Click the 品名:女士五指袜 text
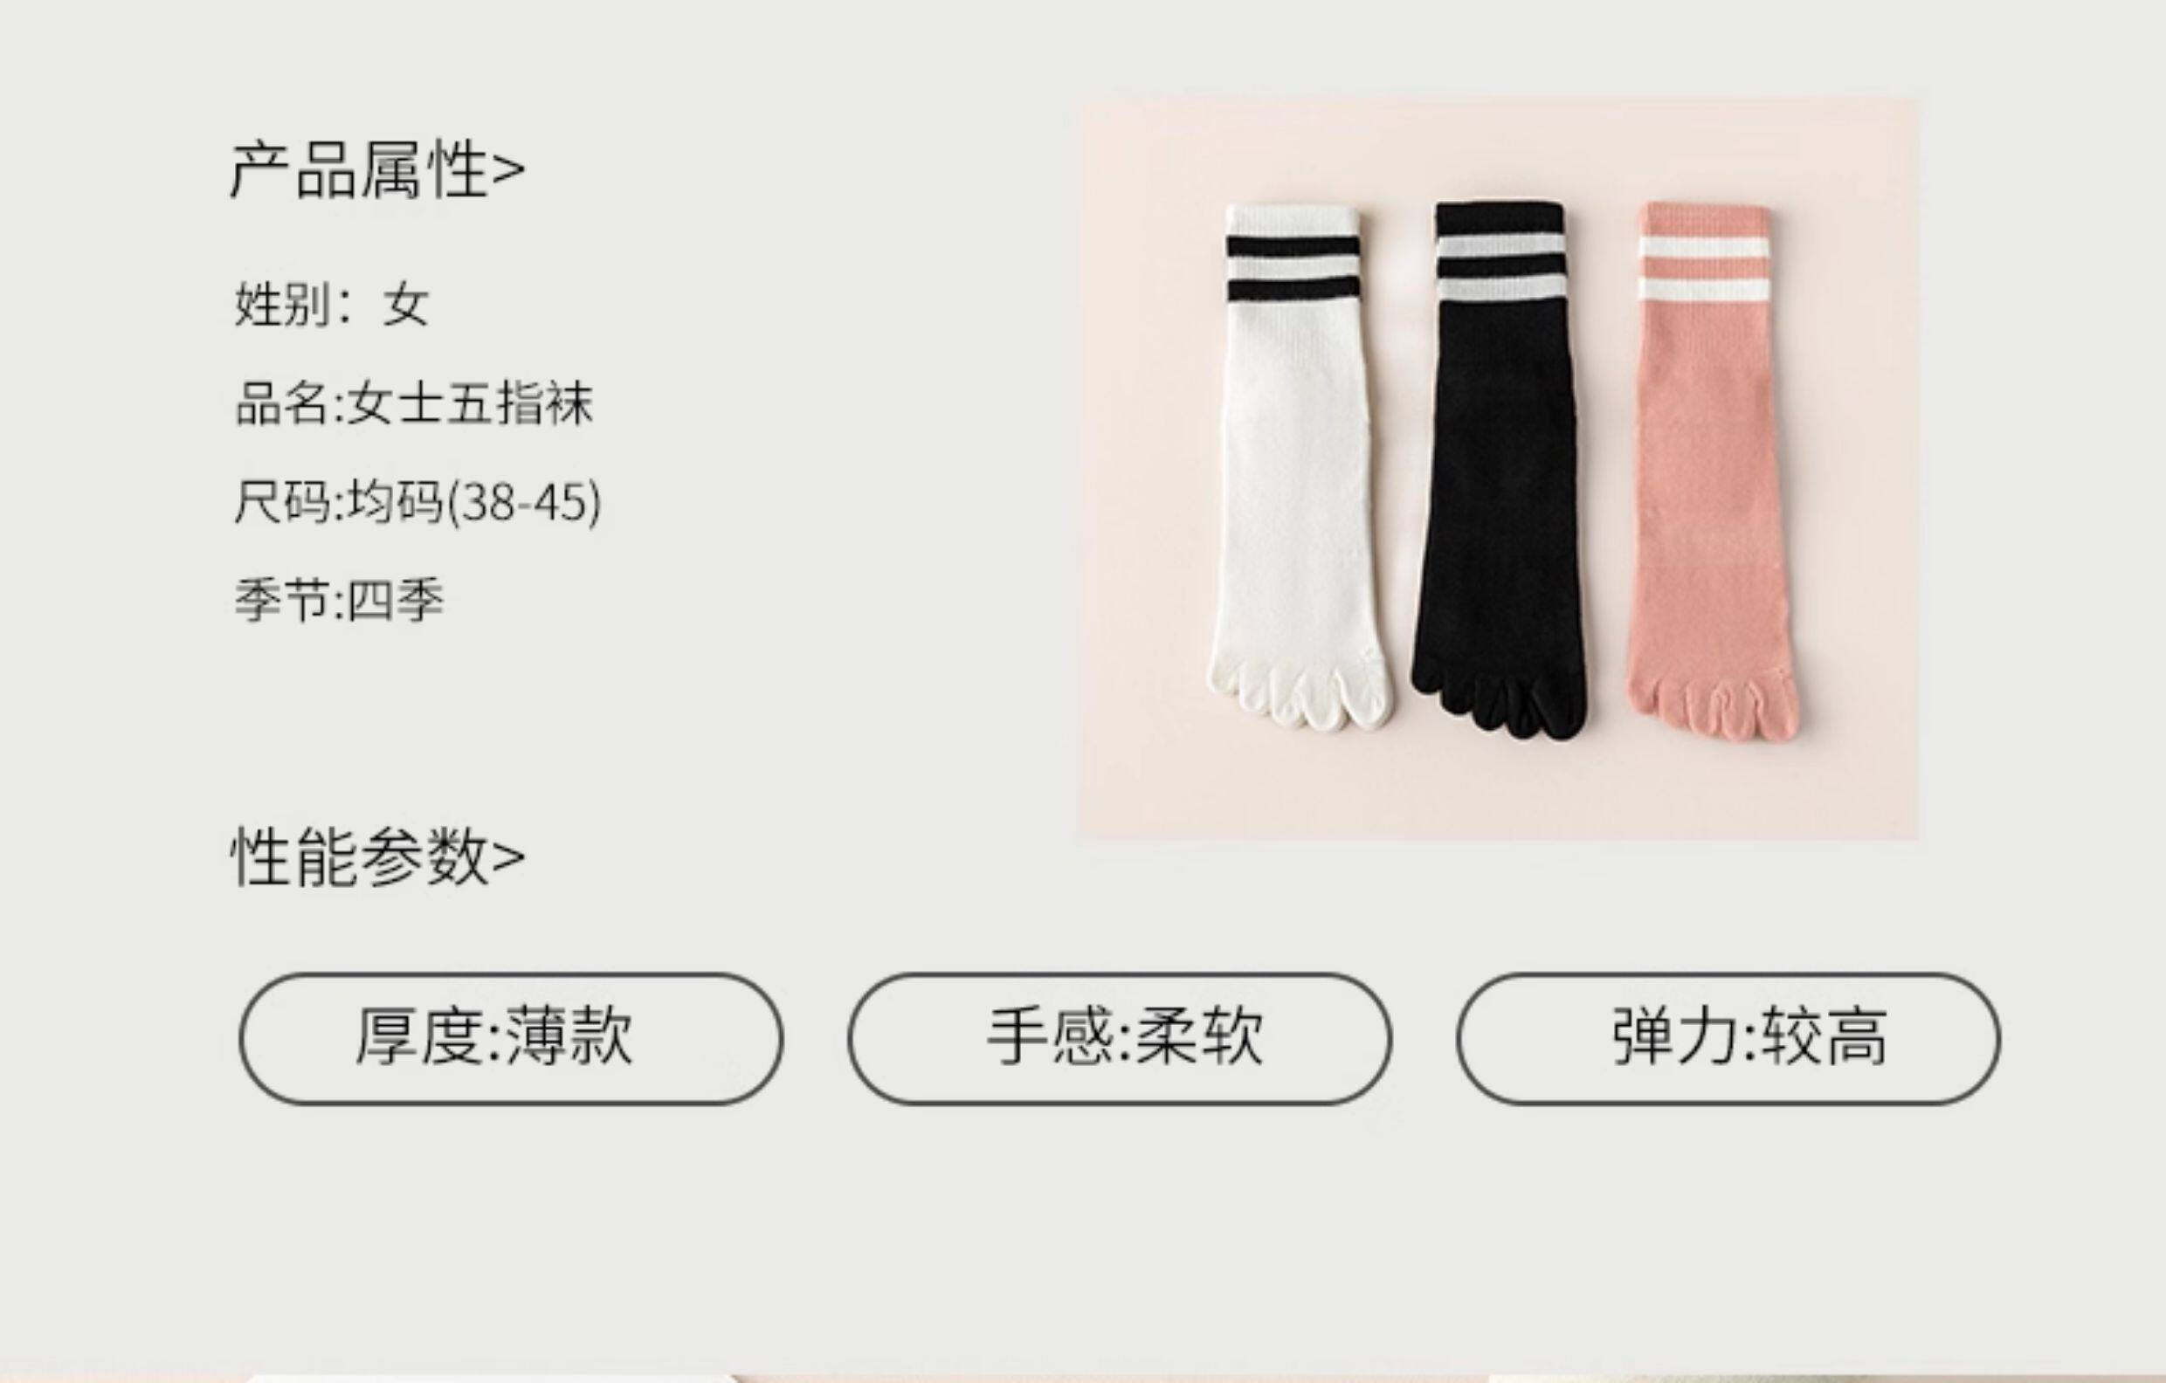 [x=414, y=403]
